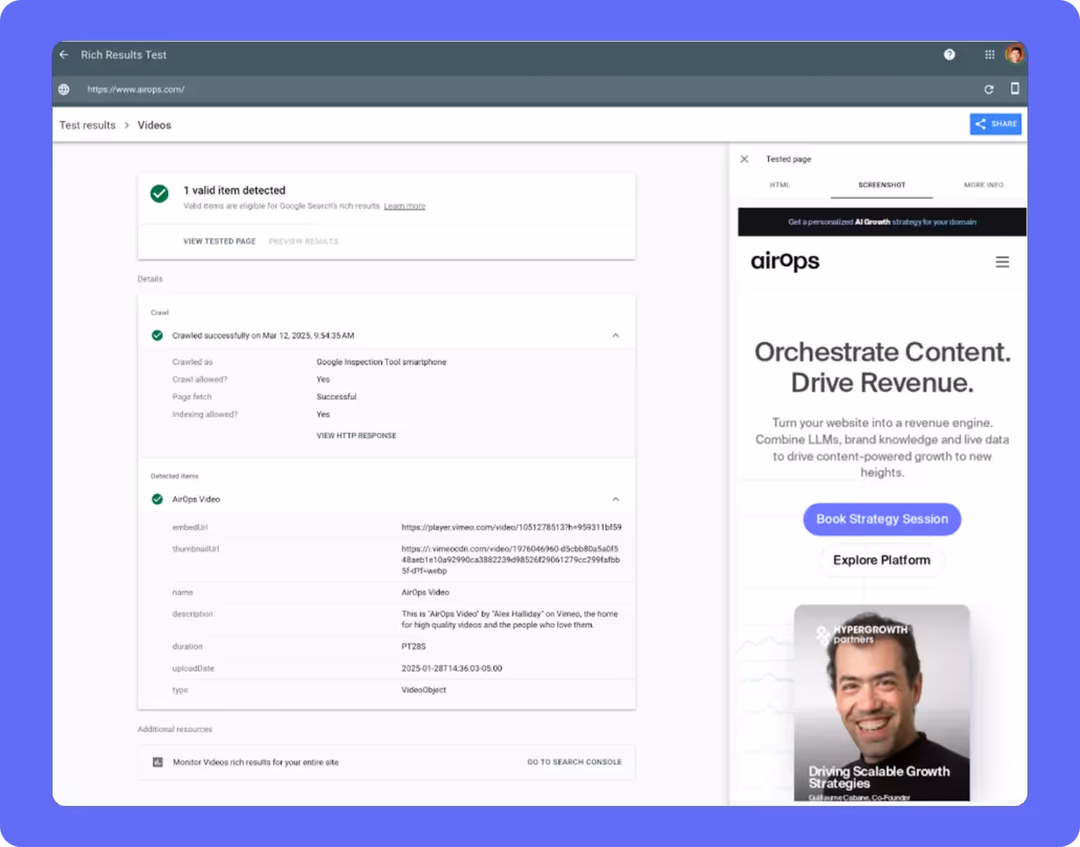Click the Hypergrowth Partners video thumbnail
The image size is (1080, 847).
[882, 702]
